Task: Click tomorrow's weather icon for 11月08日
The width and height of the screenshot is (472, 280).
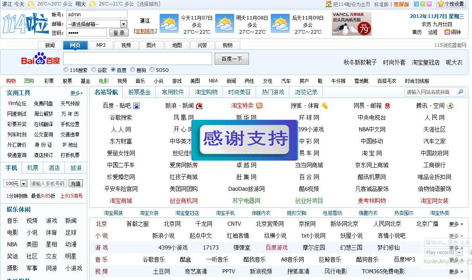Action: pos(225,23)
